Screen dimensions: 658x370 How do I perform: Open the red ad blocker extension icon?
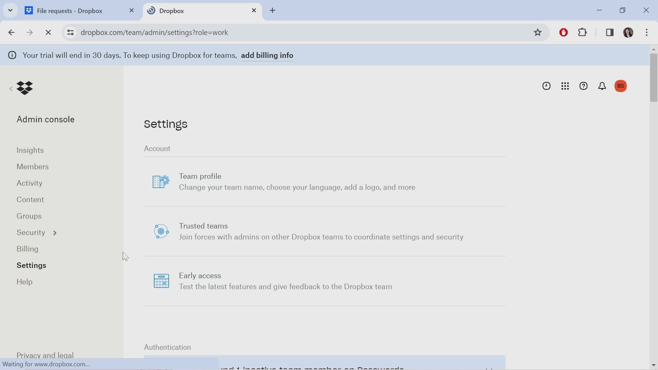click(564, 33)
